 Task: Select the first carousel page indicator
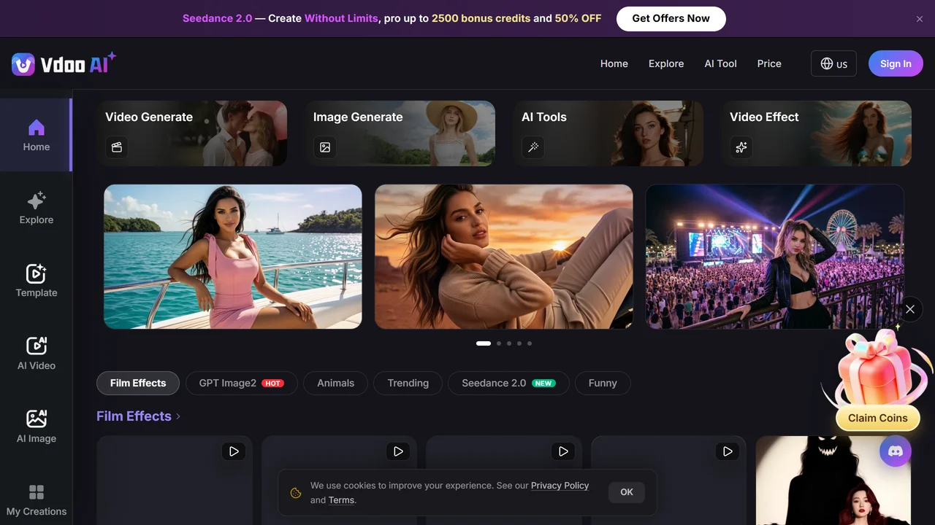click(x=484, y=343)
